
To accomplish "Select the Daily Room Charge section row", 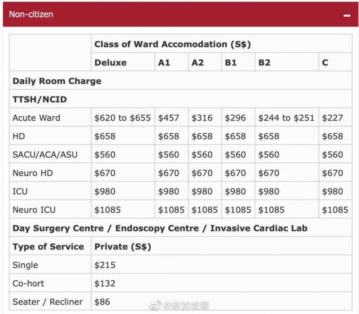I will coord(57,81).
